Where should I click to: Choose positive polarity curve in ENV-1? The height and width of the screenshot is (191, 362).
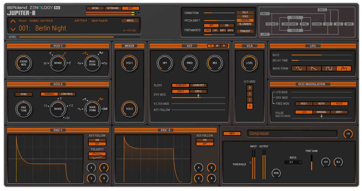point(97,154)
